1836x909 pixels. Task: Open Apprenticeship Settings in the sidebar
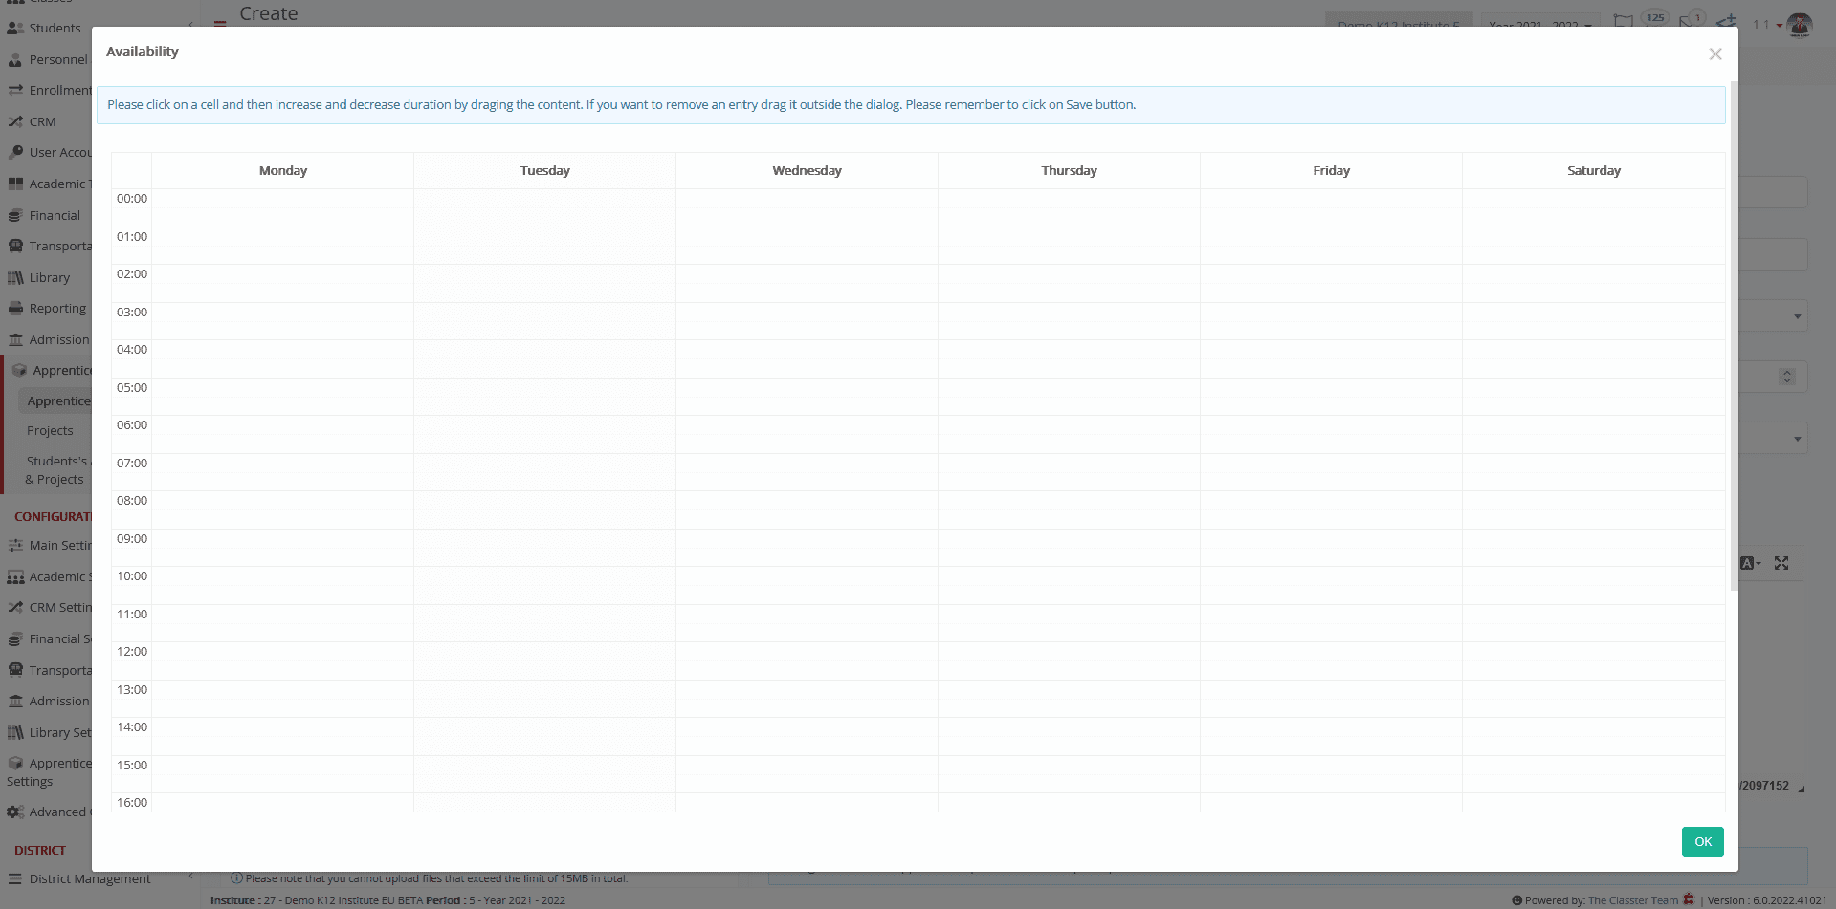click(49, 772)
